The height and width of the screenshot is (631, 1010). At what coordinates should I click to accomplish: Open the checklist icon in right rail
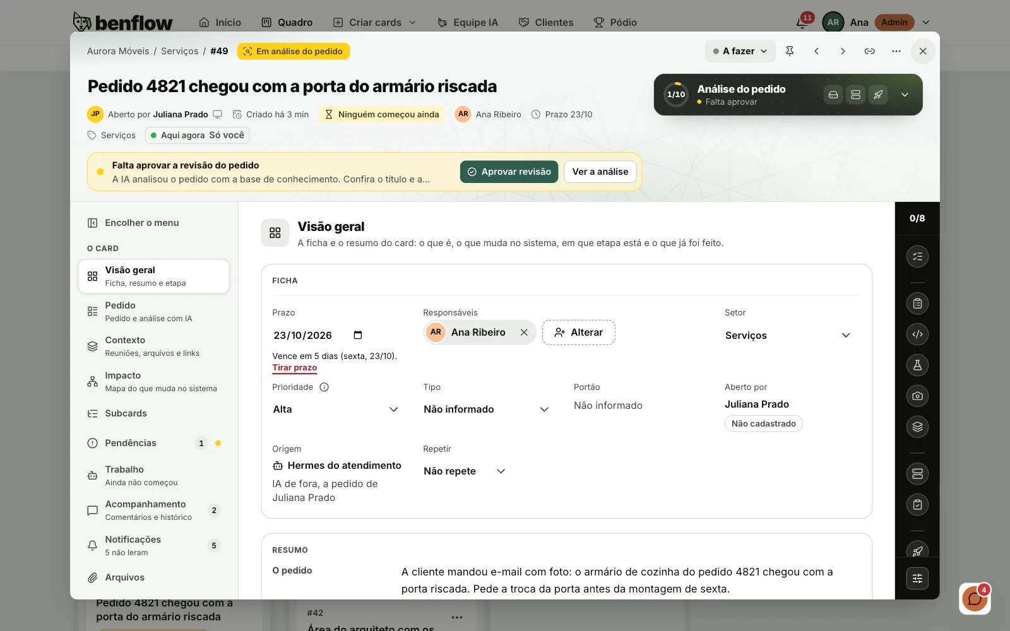(x=917, y=256)
